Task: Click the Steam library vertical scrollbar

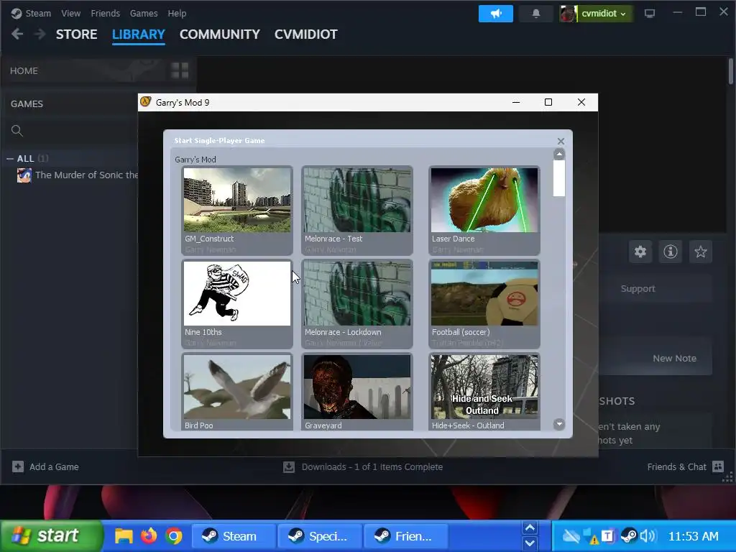Action: pos(731,71)
